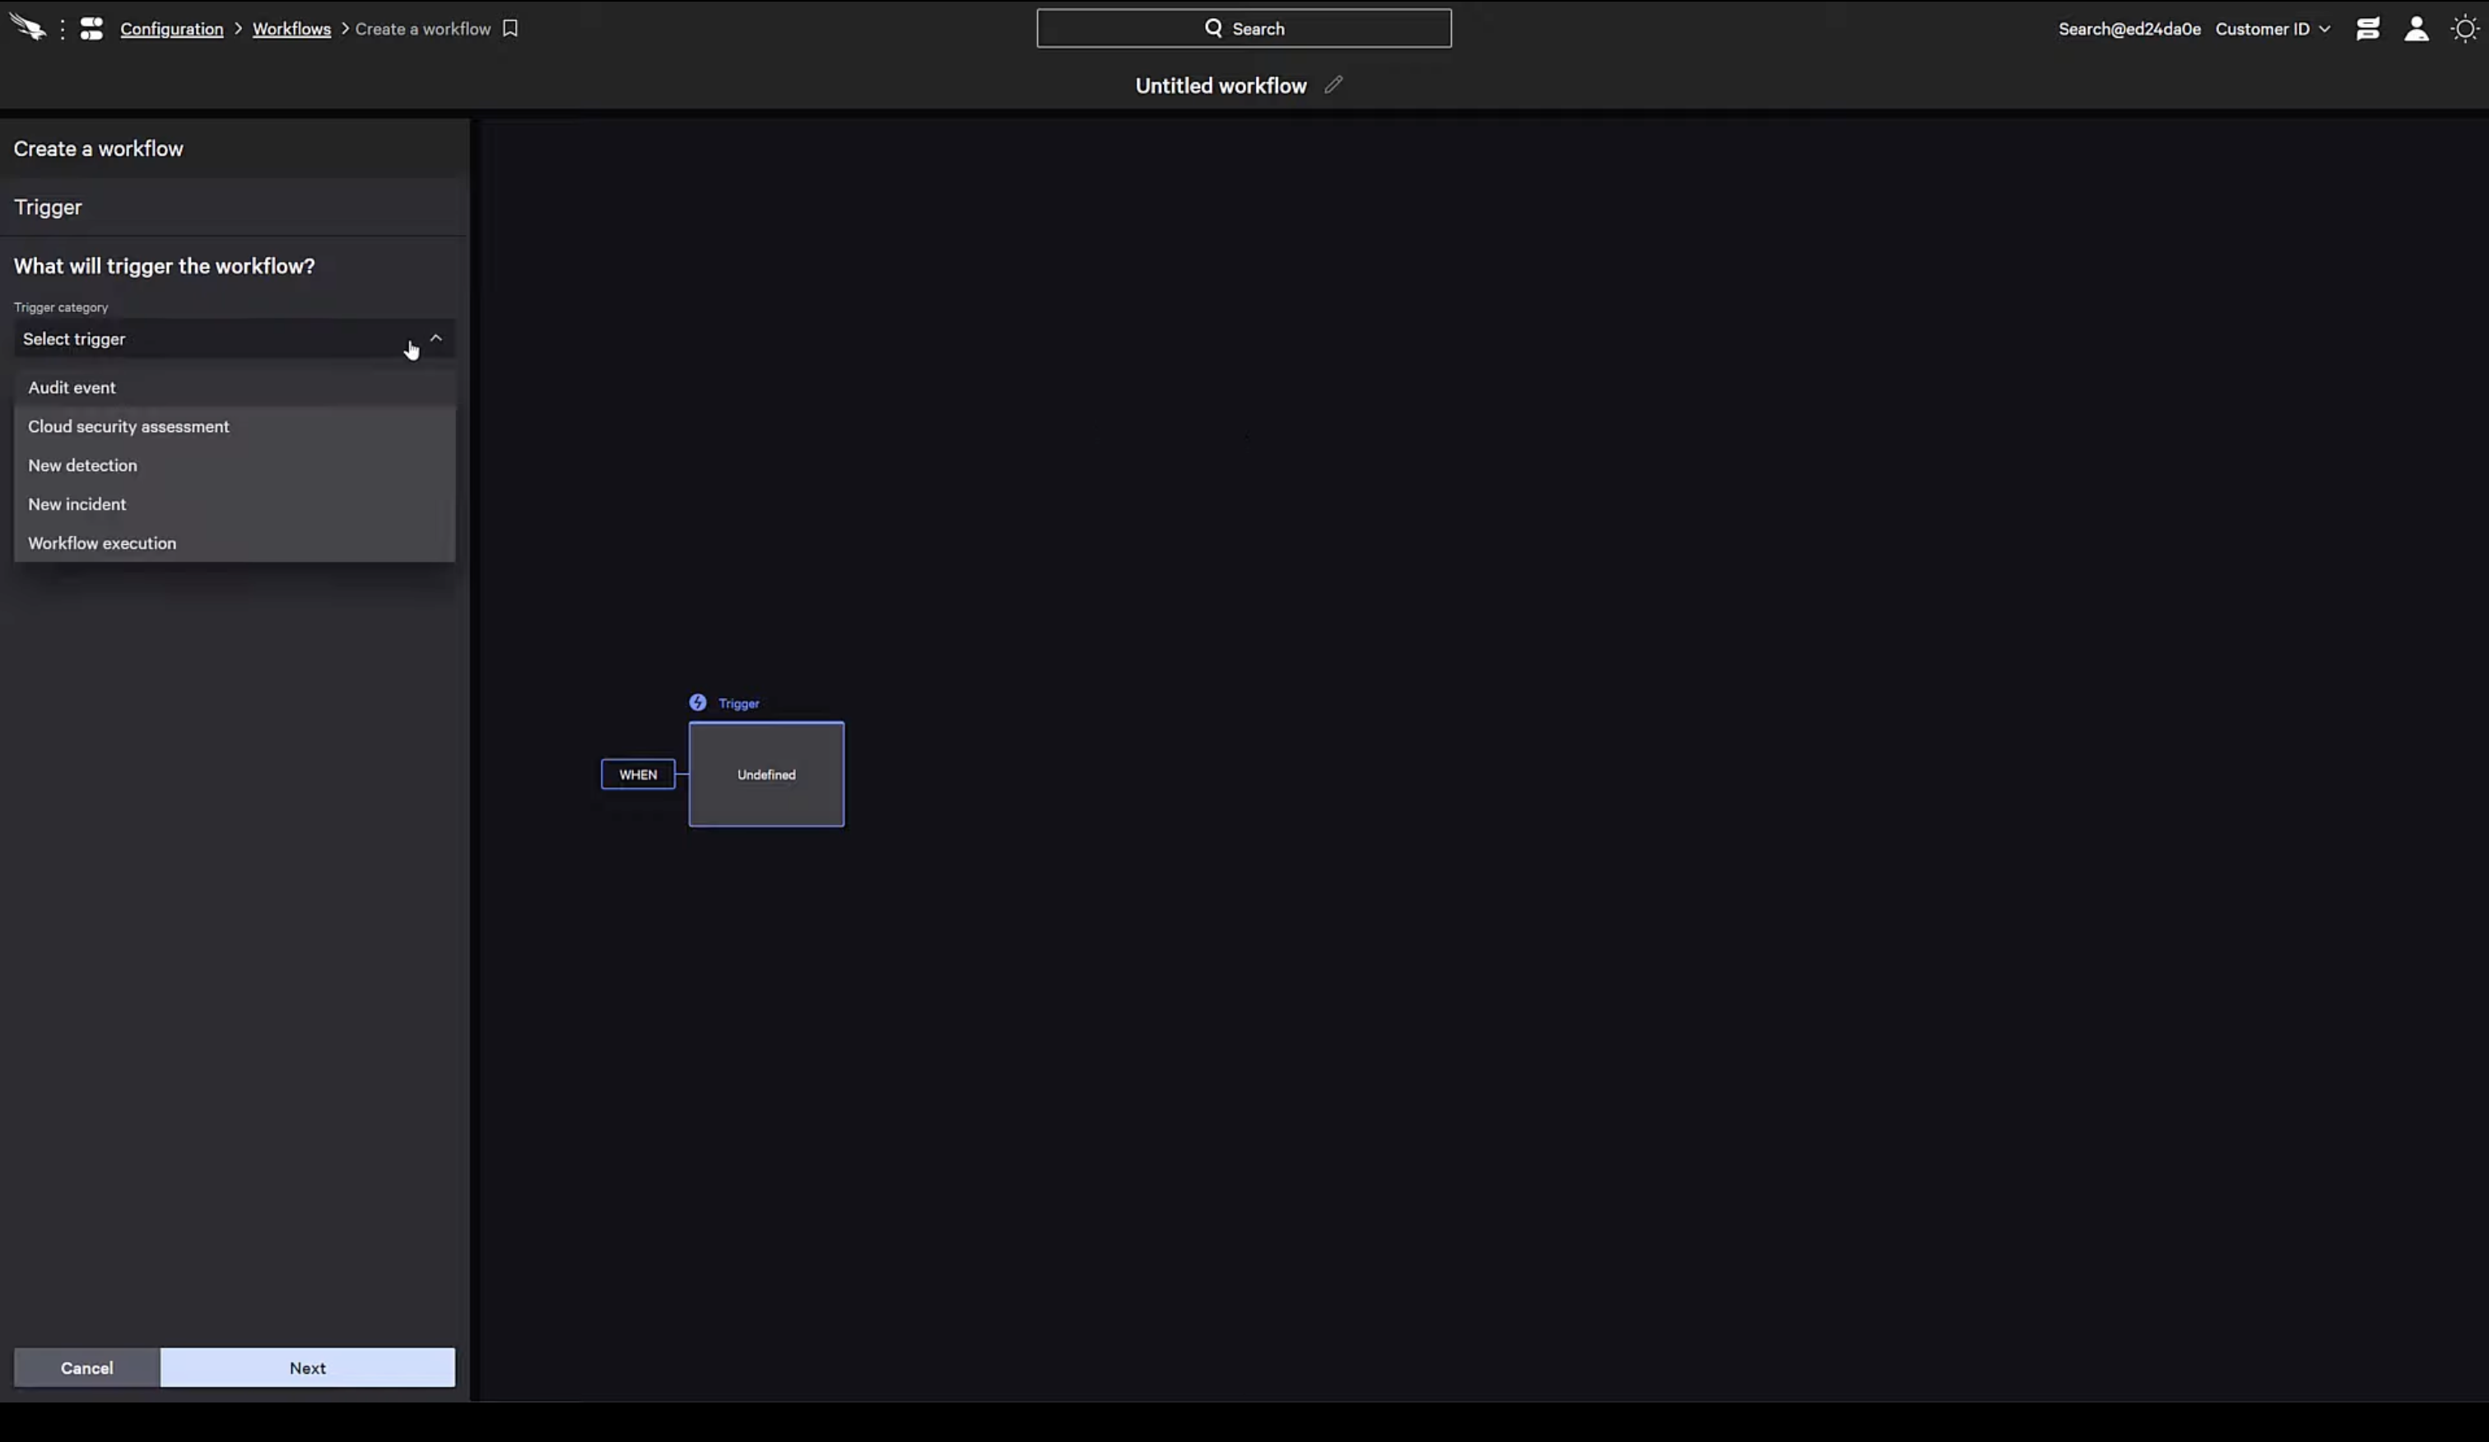Click the Trigger lightning bolt icon
This screenshot has width=2489, height=1442.
[697, 702]
